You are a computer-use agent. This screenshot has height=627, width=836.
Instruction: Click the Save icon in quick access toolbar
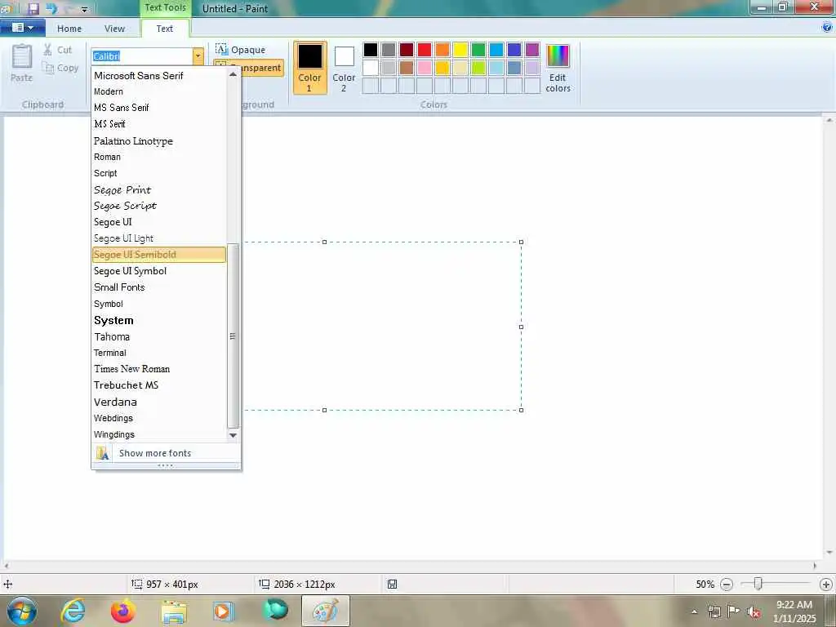tap(33, 8)
